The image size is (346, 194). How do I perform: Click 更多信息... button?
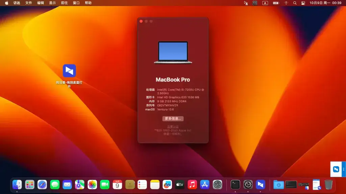173,119
